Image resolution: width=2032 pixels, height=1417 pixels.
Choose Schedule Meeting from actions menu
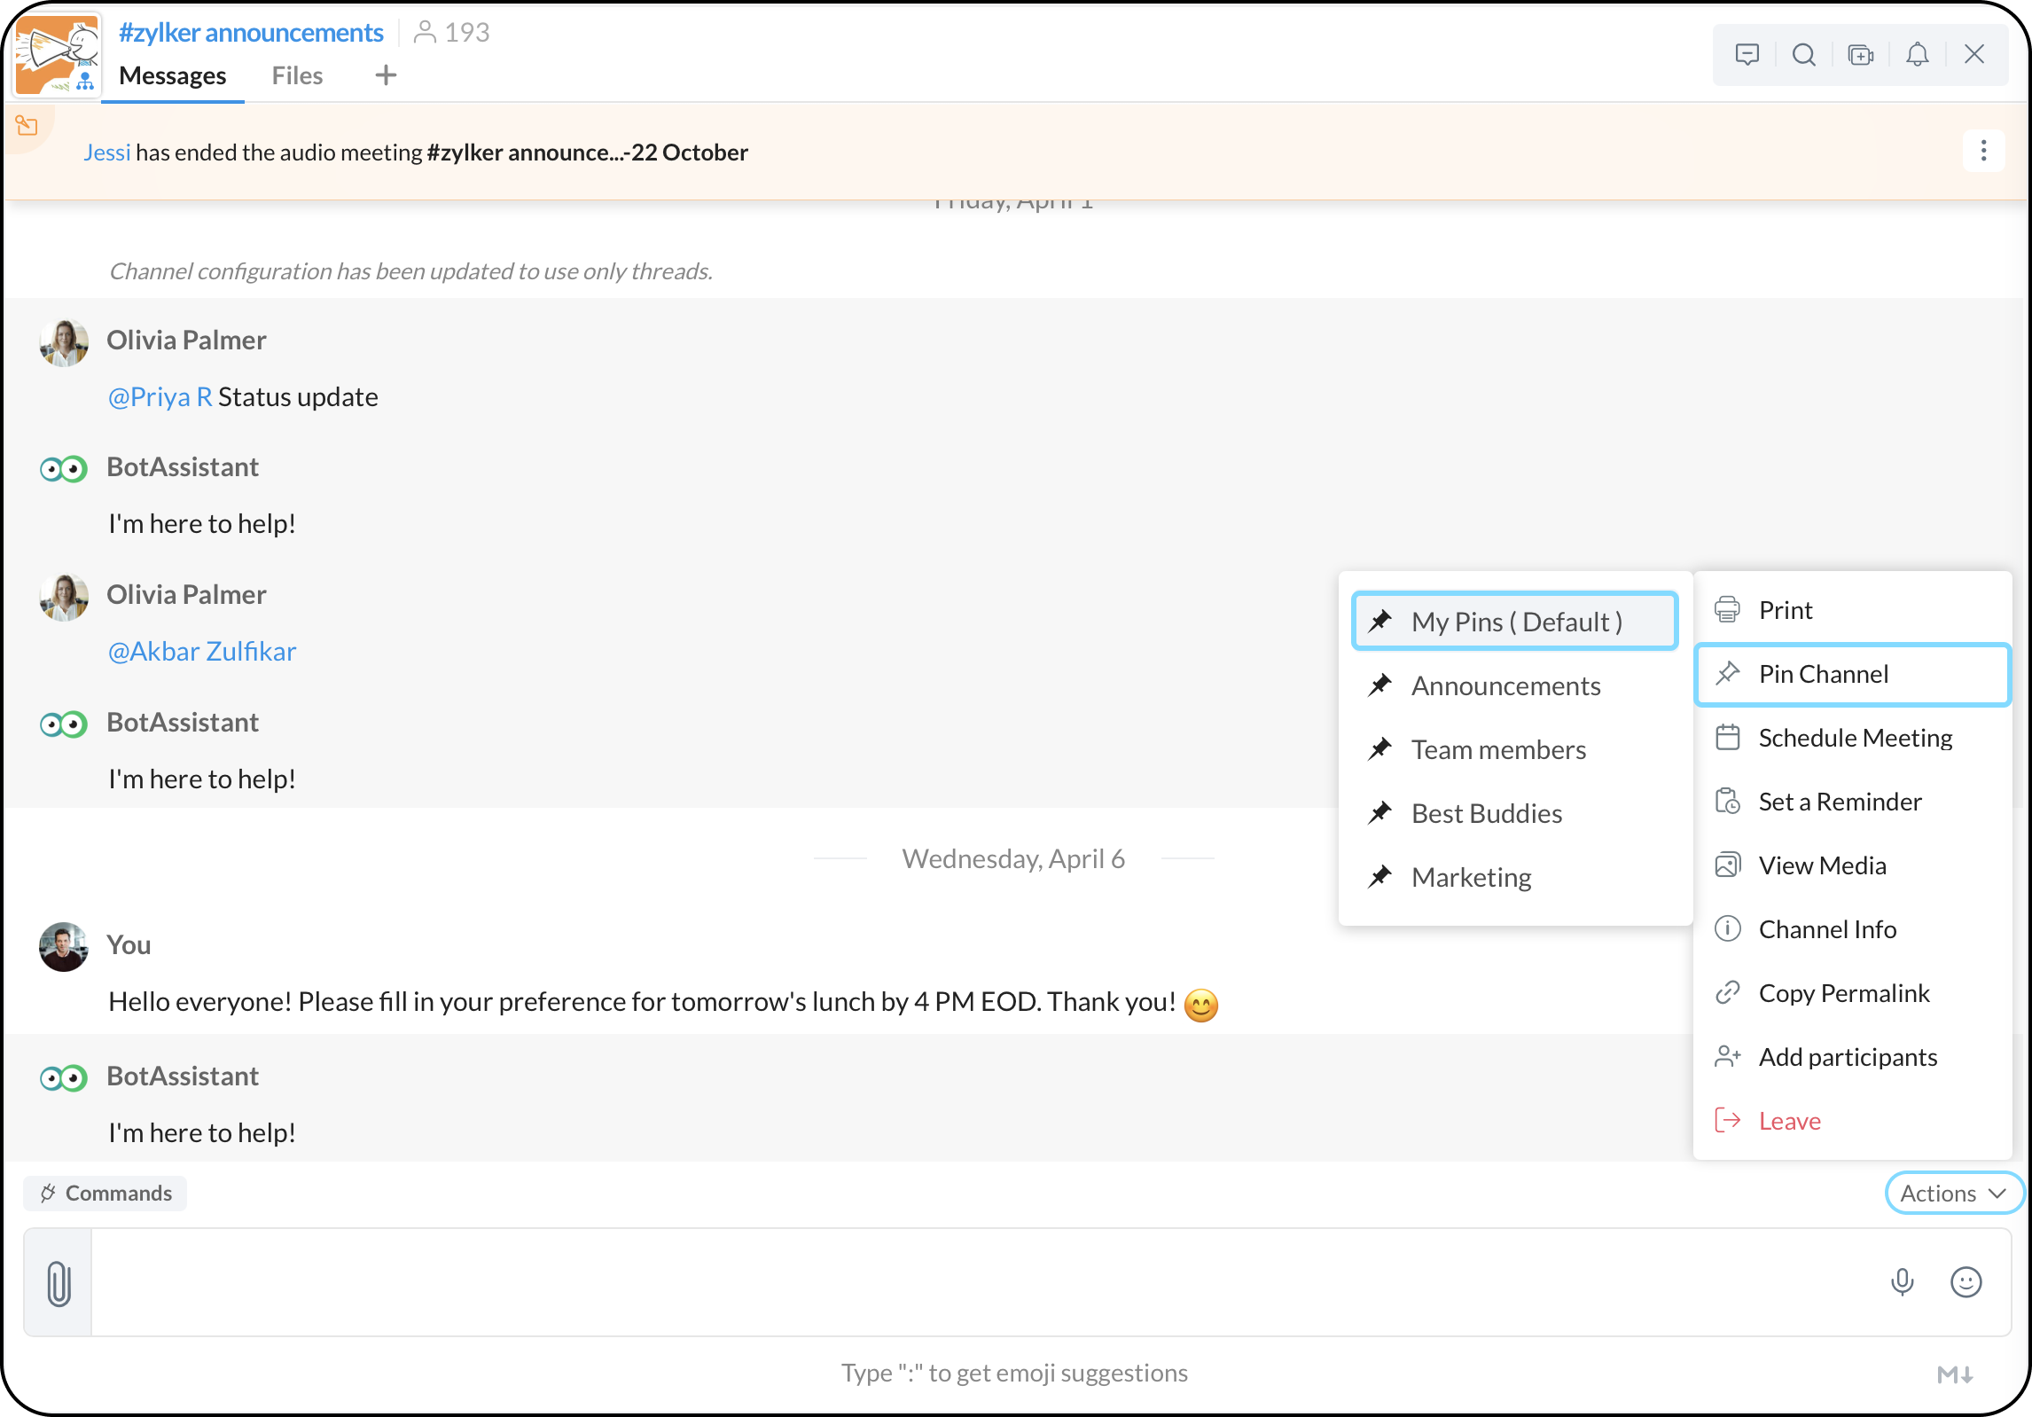pyautogui.click(x=1855, y=738)
